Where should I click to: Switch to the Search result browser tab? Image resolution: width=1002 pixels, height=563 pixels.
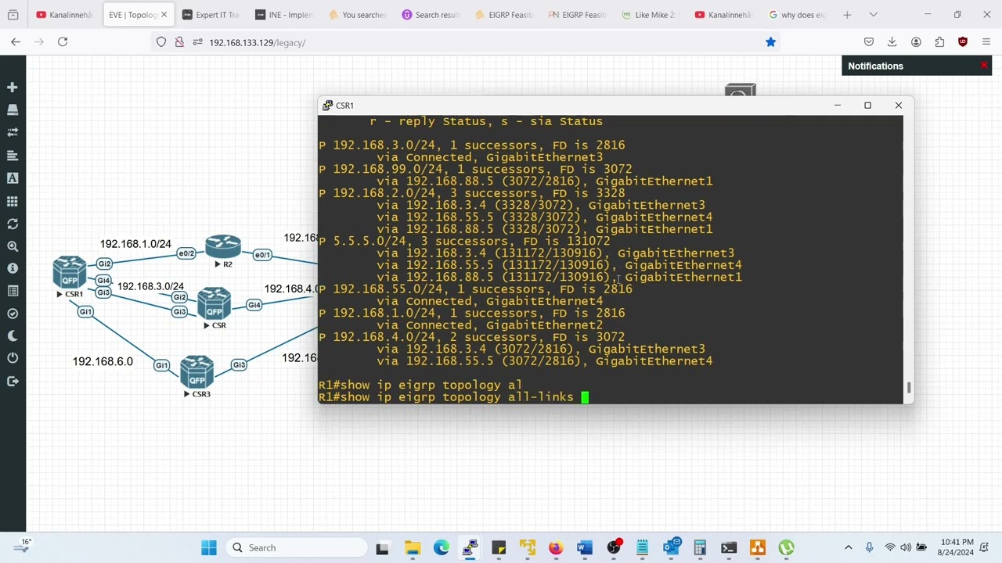tap(431, 15)
